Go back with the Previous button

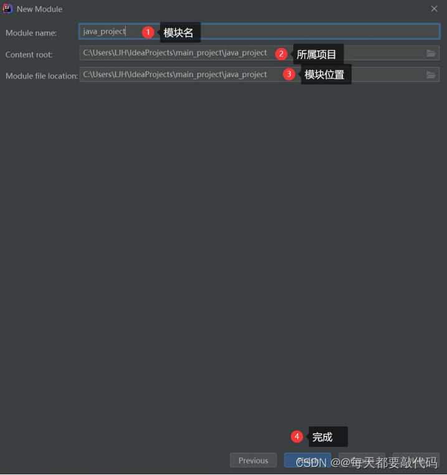(x=253, y=461)
